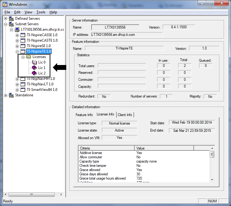Image resolution: width=231 pixels, height=206 pixels.
Task: Switch to the Client Info tab
Action: (125, 115)
